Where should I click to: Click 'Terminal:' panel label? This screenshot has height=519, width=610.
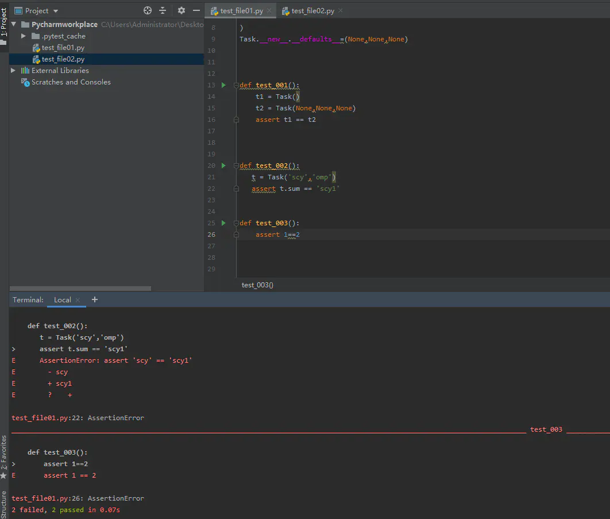[28, 300]
